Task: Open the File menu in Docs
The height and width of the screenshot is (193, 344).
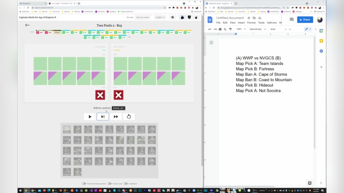Action: [218, 22]
